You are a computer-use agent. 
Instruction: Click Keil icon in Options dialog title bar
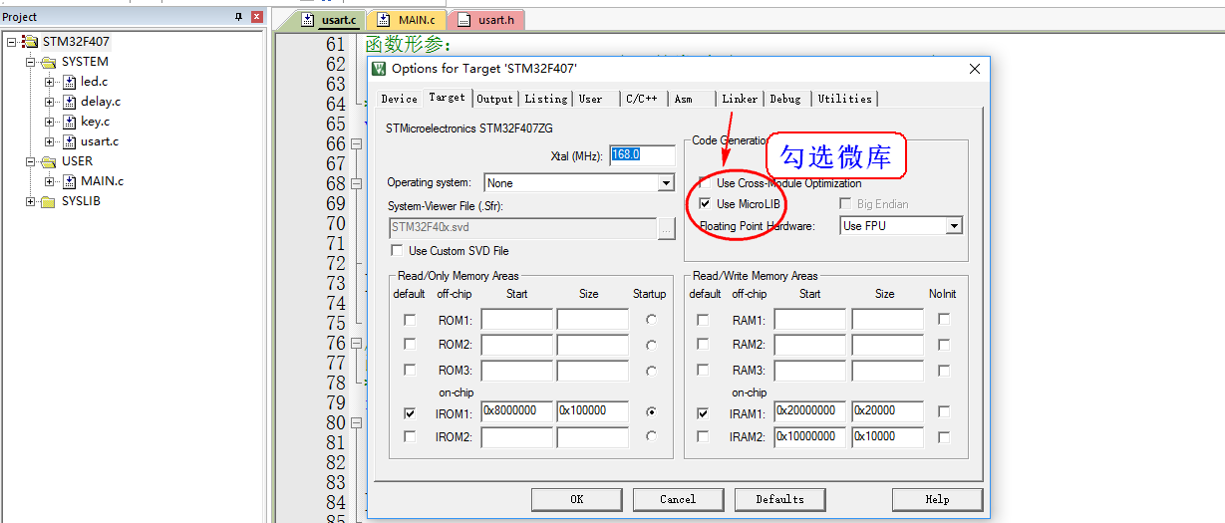(379, 68)
